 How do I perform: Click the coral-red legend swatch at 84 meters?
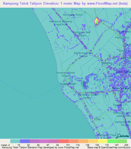(x=64, y=141)
